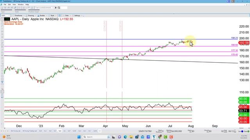Click the command line input field
The width and height of the screenshot is (250, 140).
(44, 8)
